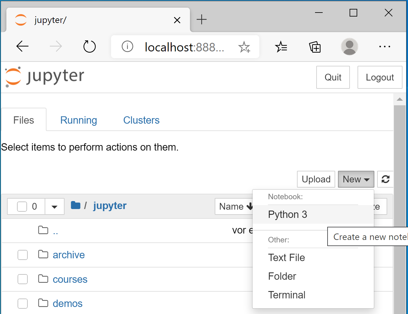Collapse the New dropdown button
408x314 pixels.
[x=356, y=179]
